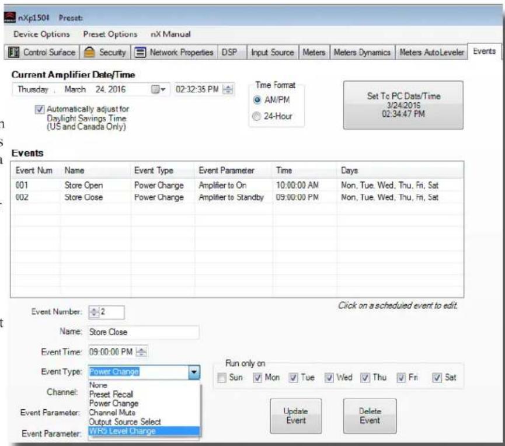Click the Update Event button
Screen dimensions: 505x446
295,416
